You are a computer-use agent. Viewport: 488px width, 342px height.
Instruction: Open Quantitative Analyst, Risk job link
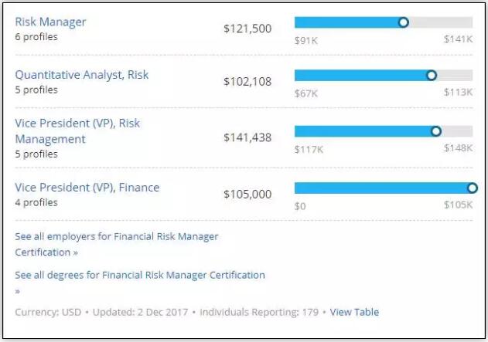click(82, 75)
